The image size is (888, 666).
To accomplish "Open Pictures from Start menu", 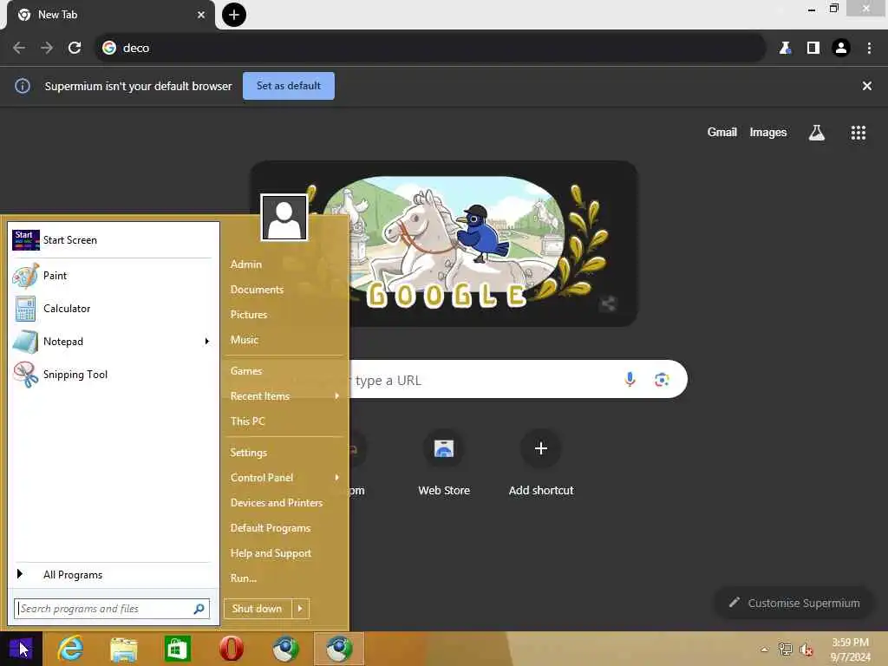I will point(249,315).
